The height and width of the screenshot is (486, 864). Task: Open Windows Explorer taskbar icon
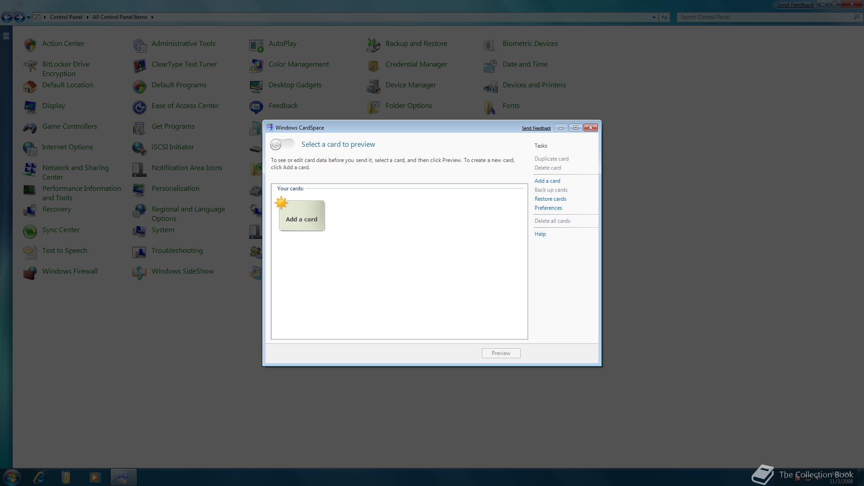point(66,477)
